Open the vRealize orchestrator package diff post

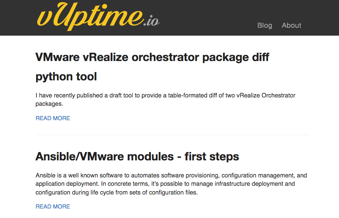click(152, 67)
